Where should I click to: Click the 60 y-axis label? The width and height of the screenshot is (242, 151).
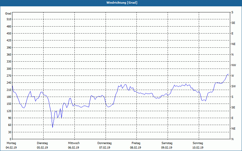pos(10,125)
